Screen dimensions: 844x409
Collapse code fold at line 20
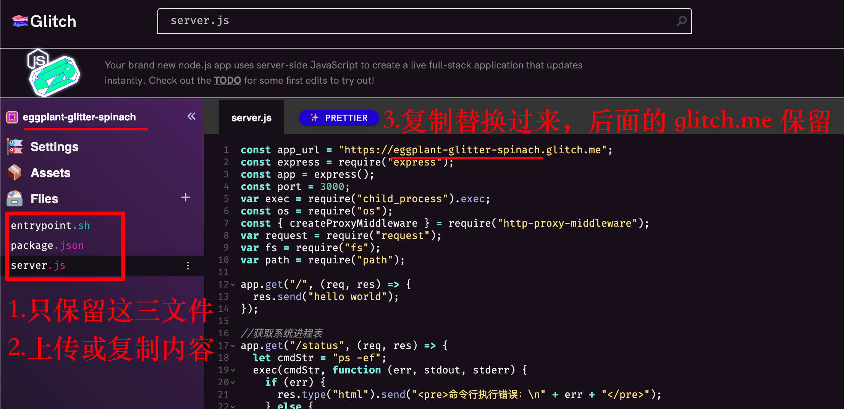click(233, 383)
